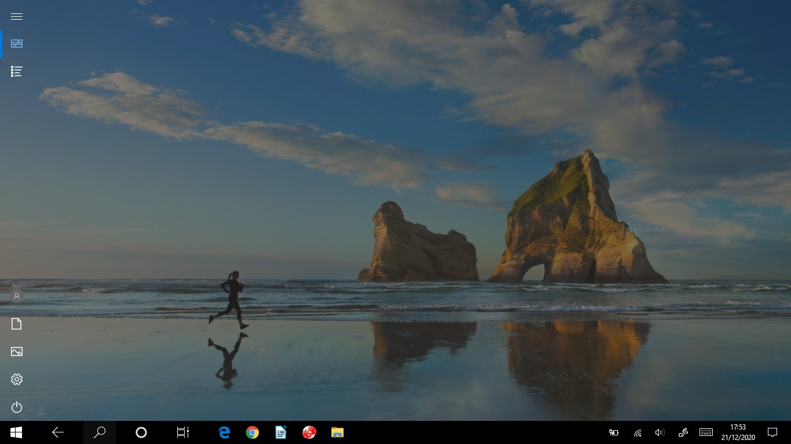Image resolution: width=791 pixels, height=444 pixels.
Task: Open Task View
Action: (x=183, y=432)
